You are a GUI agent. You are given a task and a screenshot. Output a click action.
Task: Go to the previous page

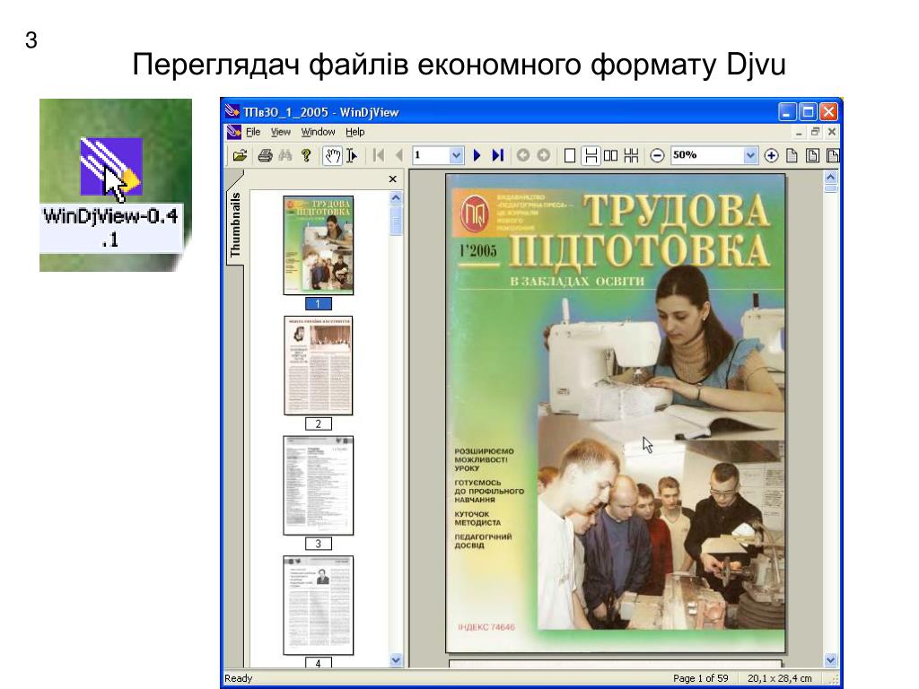point(399,155)
